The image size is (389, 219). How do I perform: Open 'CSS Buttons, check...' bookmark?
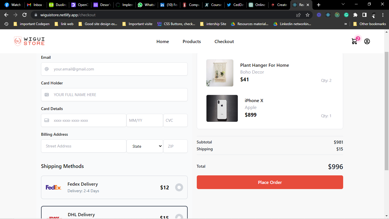(x=176, y=24)
